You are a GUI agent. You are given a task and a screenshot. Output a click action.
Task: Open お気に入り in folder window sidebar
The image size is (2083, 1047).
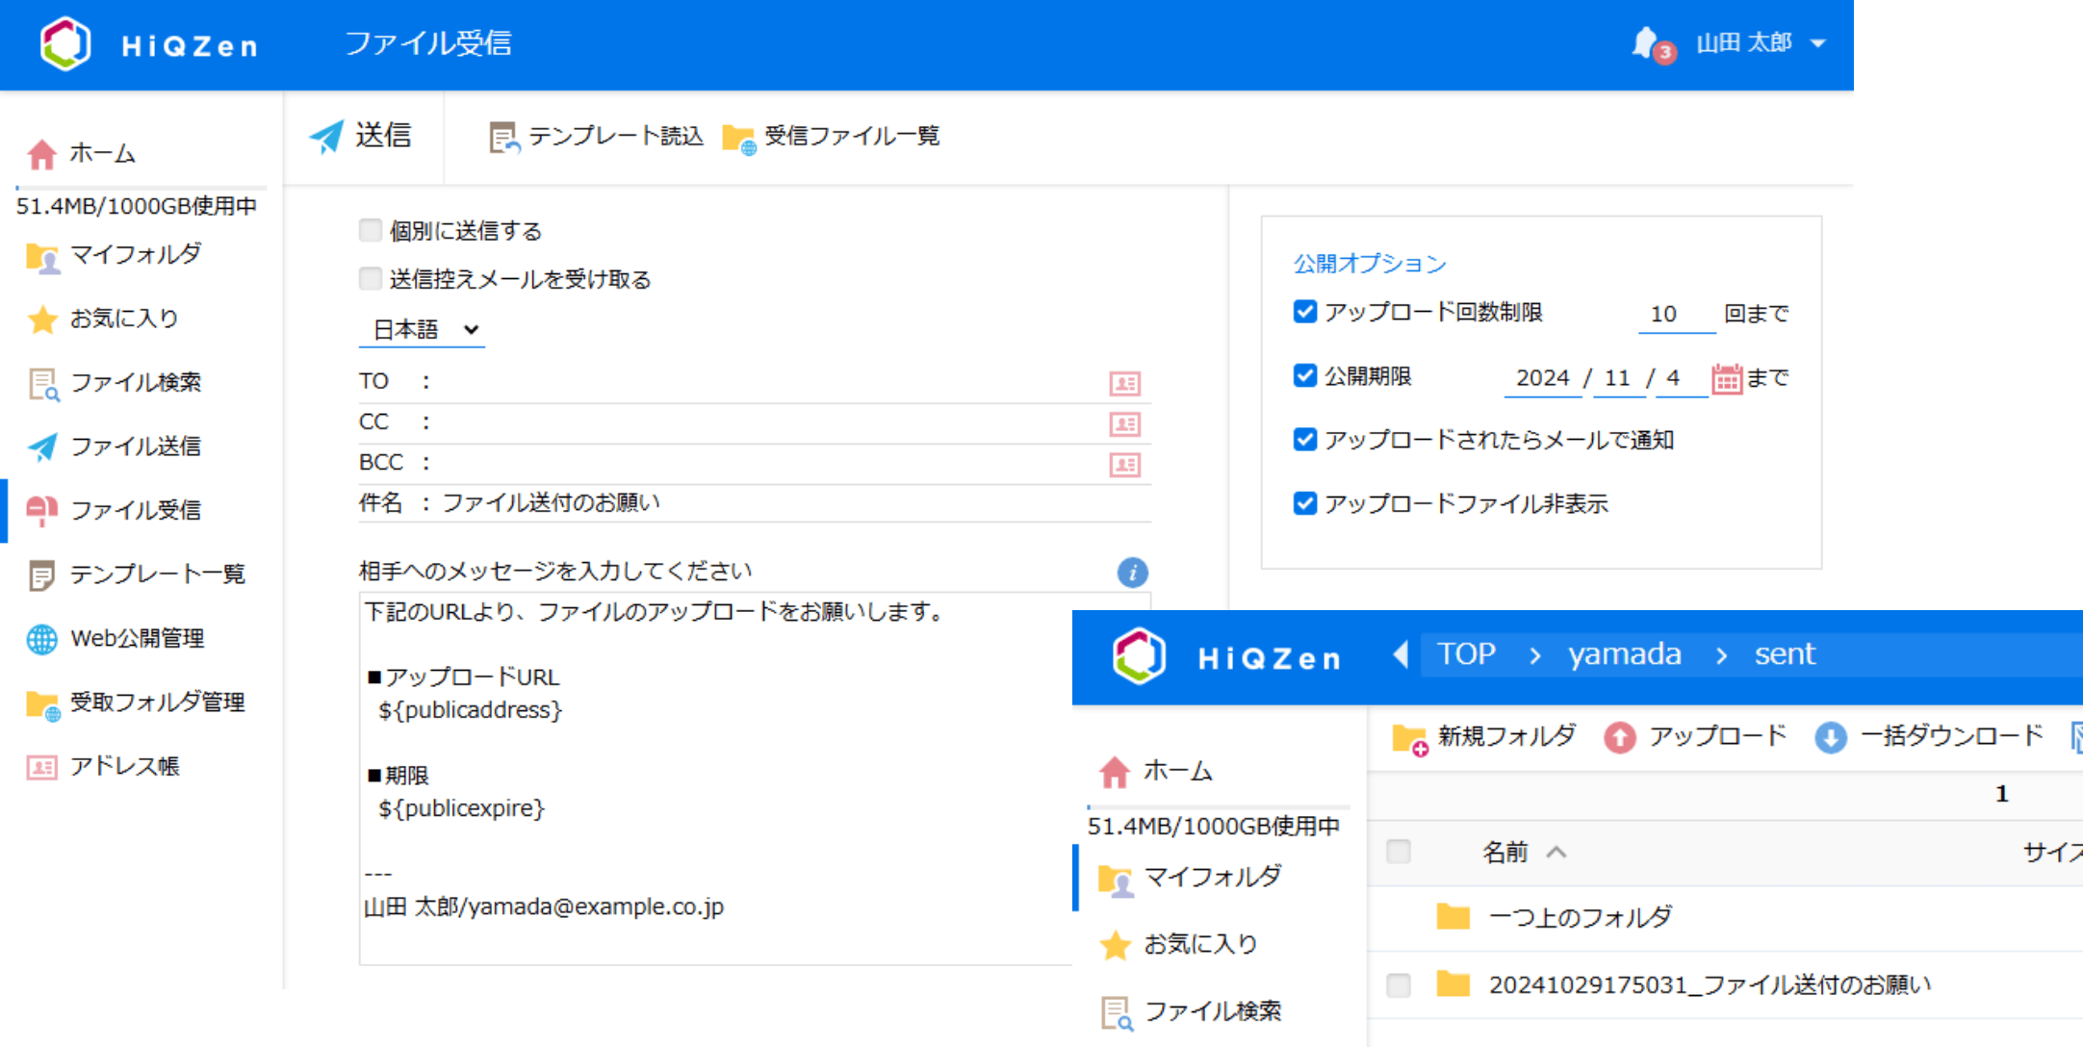tap(1178, 945)
